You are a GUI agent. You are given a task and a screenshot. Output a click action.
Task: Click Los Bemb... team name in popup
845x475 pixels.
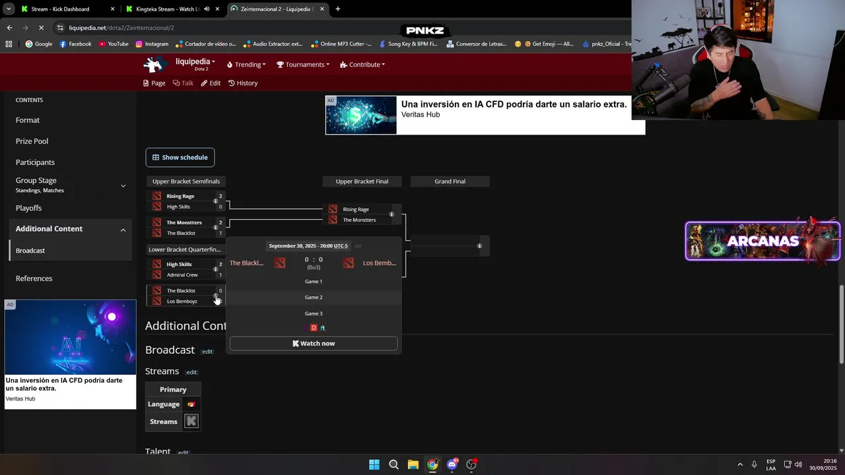pyautogui.click(x=380, y=263)
